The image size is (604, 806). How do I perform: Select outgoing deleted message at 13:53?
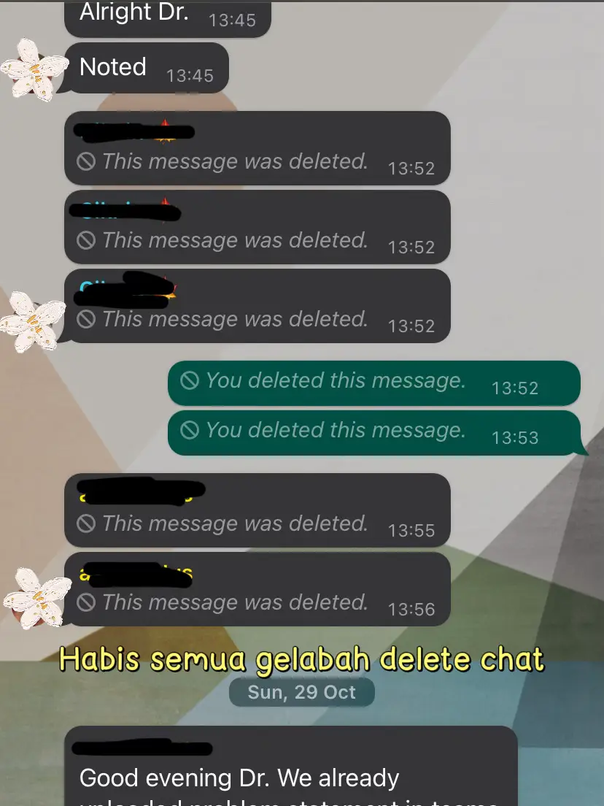[x=374, y=433]
